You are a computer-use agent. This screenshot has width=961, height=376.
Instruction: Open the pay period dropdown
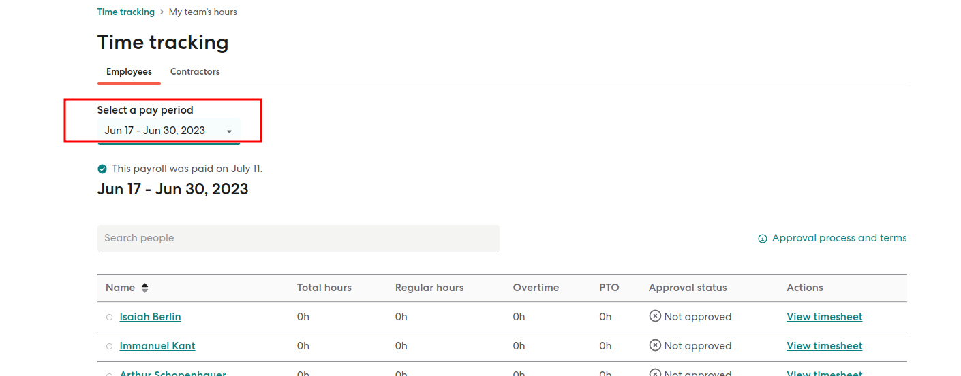pos(169,131)
